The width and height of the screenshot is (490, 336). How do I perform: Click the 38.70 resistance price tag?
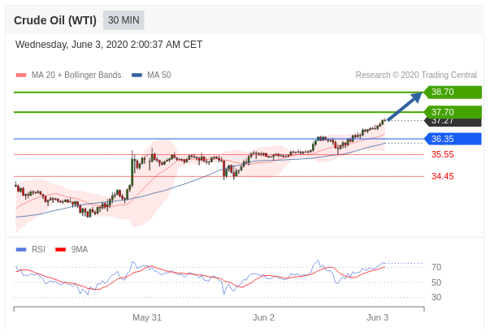pyautogui.click(x=452, y=92)
